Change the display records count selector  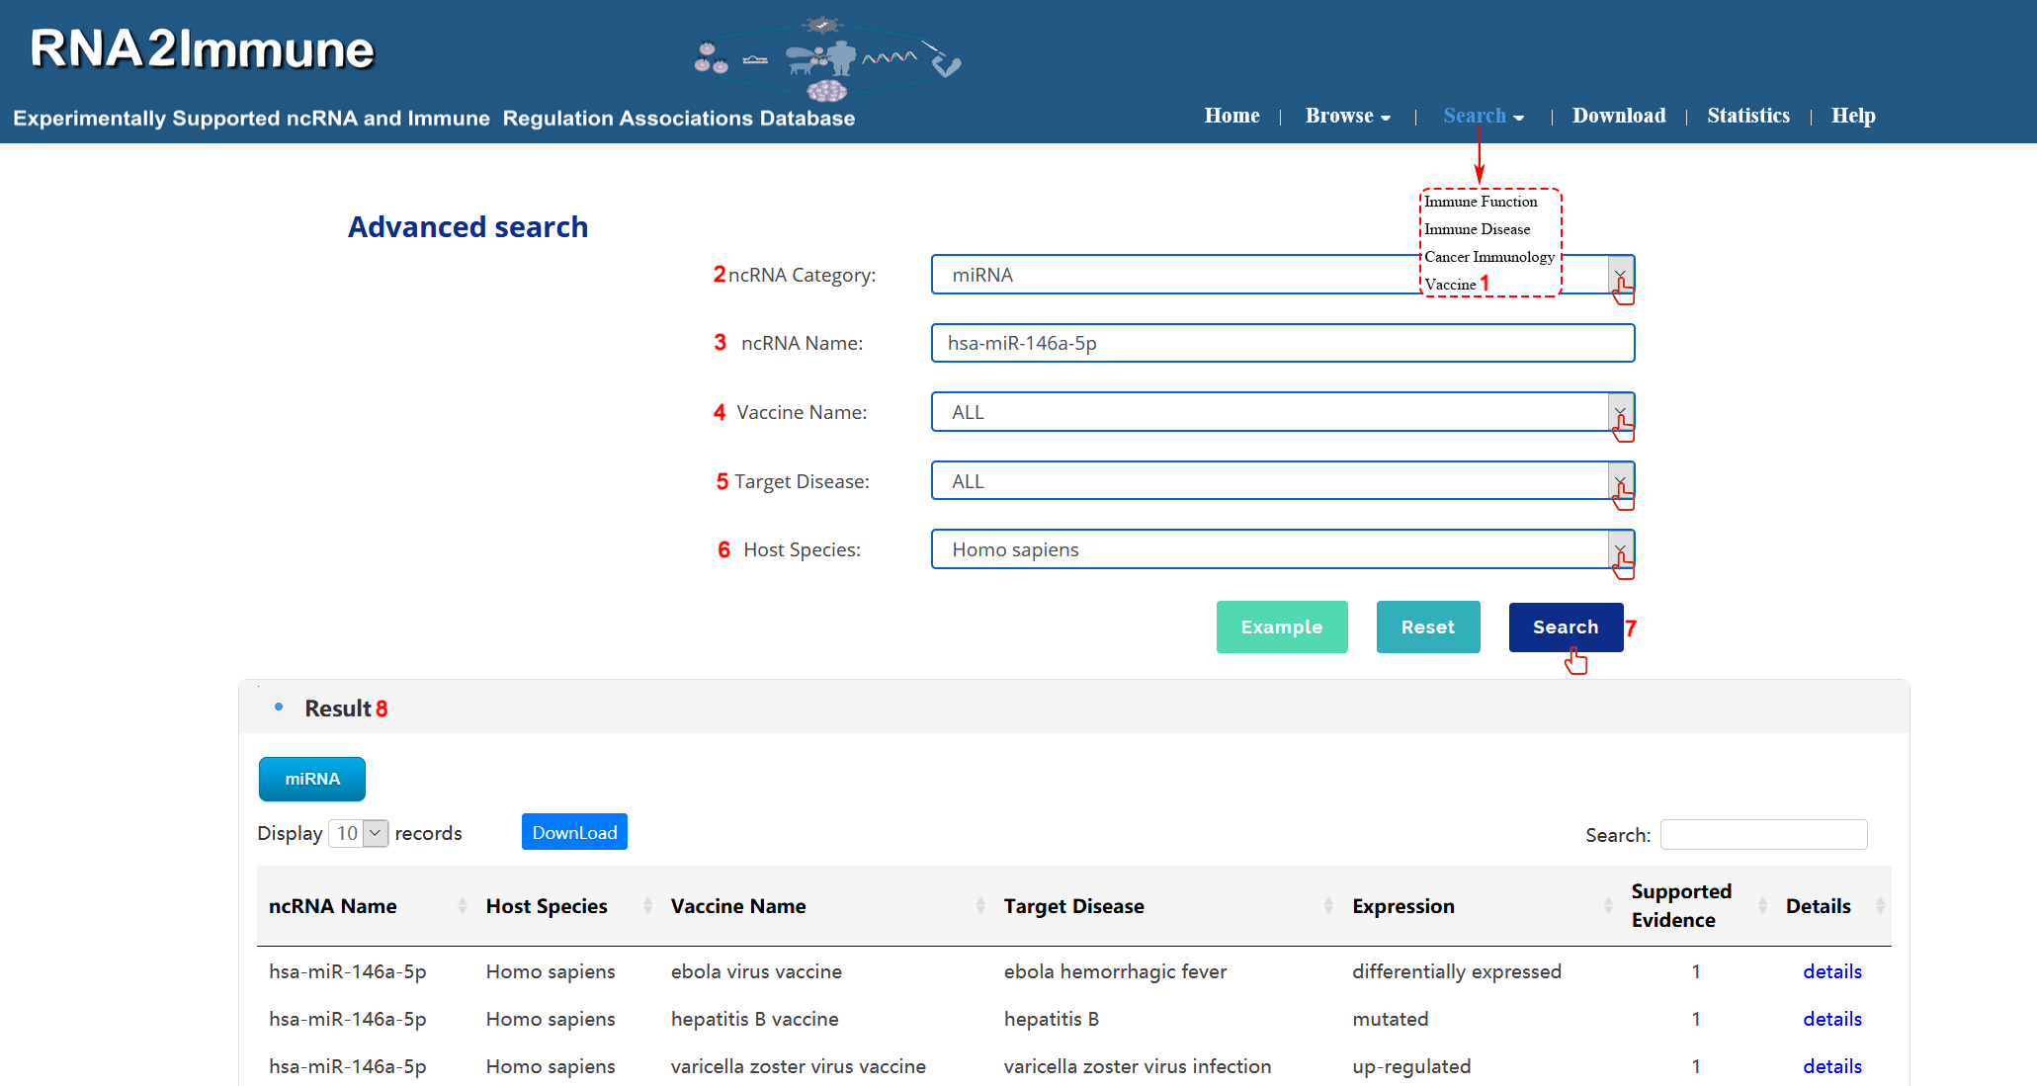point(358,833)
